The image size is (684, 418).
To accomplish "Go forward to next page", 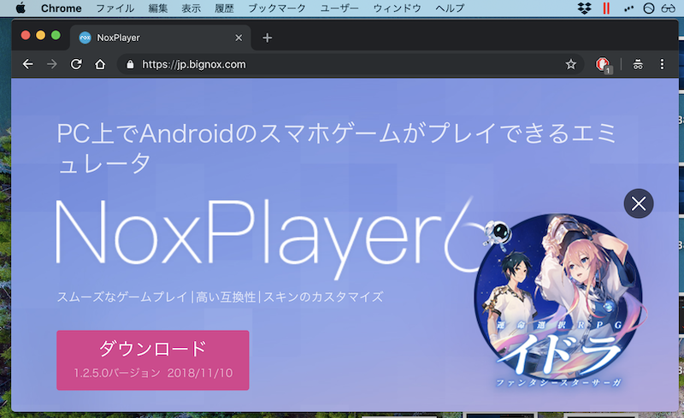I will (x=52, y=65).
